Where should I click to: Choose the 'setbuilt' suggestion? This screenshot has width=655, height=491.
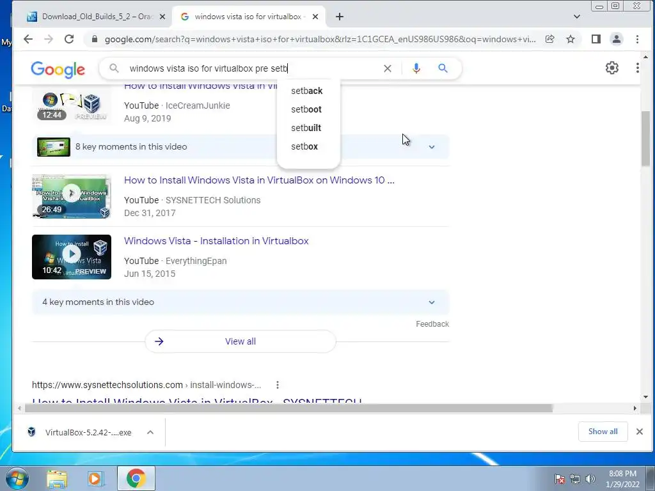(306, 128)
